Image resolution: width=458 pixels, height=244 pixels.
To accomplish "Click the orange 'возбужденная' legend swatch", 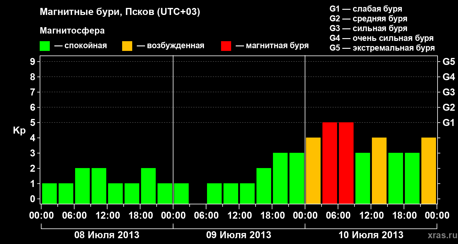I will [127, 46].
